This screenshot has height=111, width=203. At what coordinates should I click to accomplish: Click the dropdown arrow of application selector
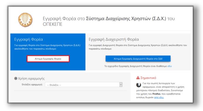[x=121, y=85]
